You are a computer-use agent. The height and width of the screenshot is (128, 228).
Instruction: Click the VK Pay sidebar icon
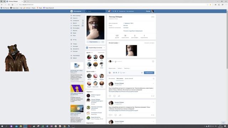[x=71, y=39]
